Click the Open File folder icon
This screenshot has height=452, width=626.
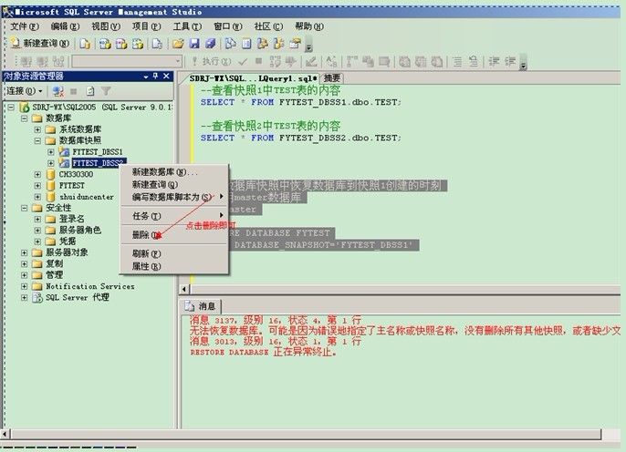click(178, 44)
